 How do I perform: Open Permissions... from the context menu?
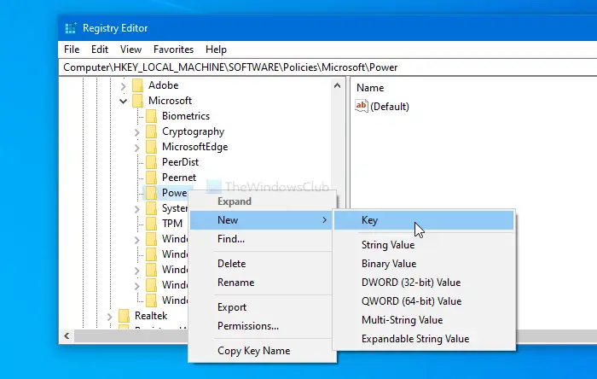[263, 326]
